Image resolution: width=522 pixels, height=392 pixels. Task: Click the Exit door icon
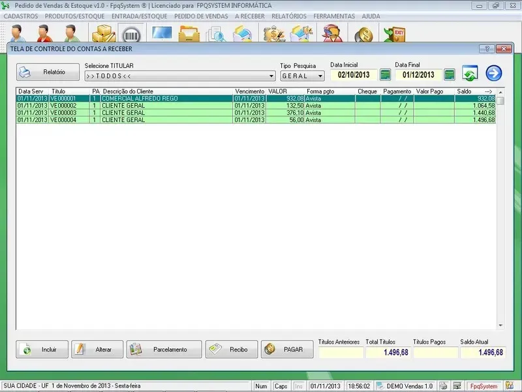click(x=393, y=34)
